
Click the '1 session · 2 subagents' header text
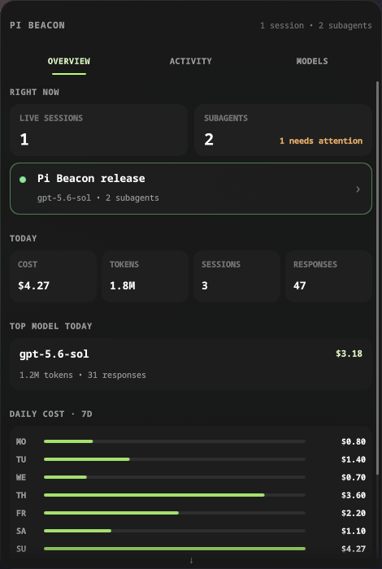(x=316, y=25)
